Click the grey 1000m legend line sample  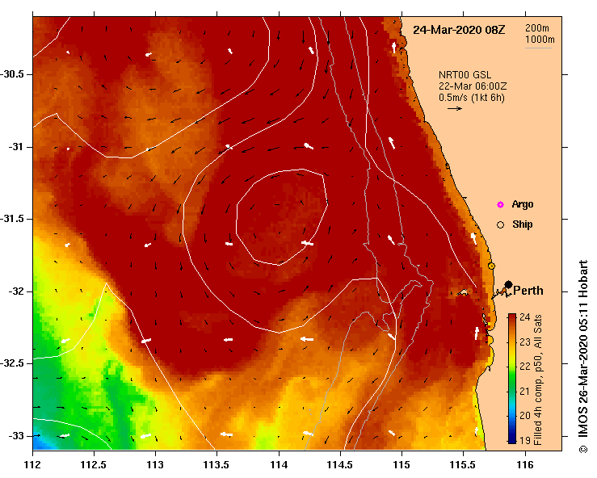click(538, 48)
